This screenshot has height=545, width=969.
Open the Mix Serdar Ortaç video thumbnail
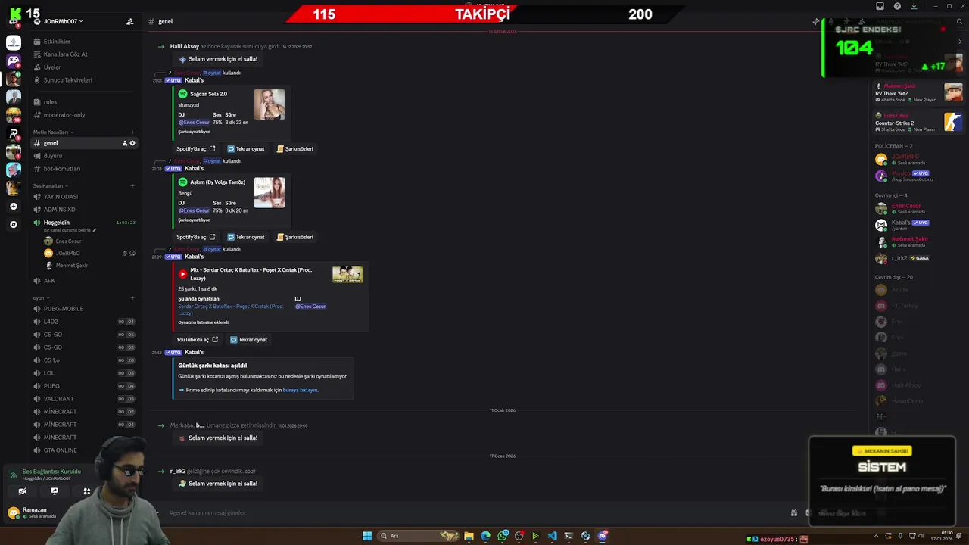click(347, 274)
